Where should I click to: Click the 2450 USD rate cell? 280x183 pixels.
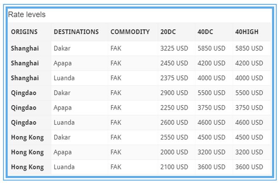pos(174,63)
